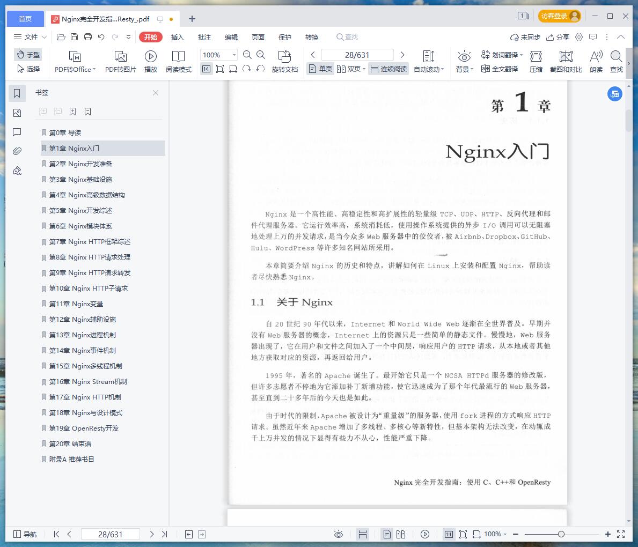Start read aloud (朗读)
The height and width of the screenshot is (547, 638).
click(x=596, y=62)
